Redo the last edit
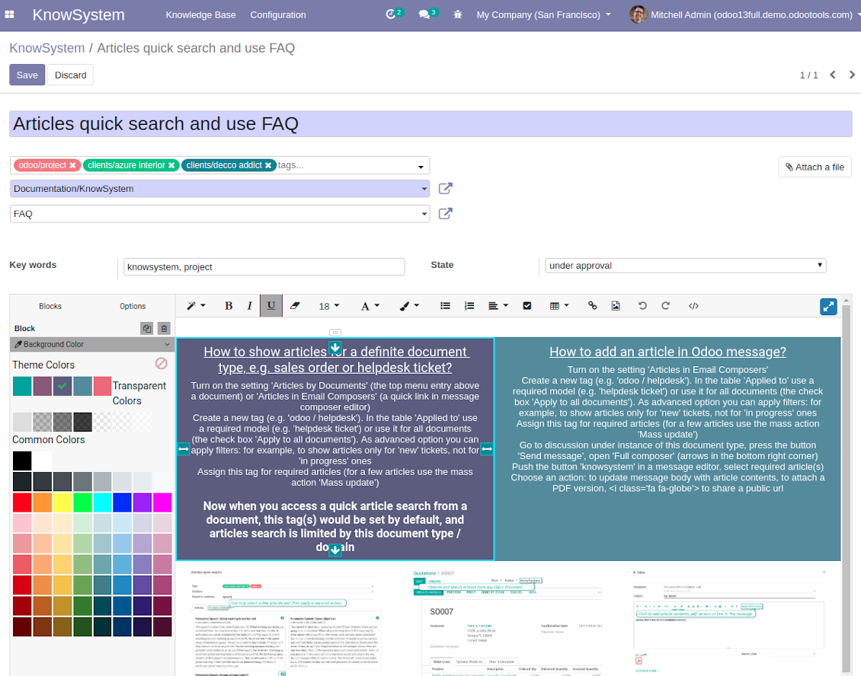The width and height of the screenshot is (861, 676). point(665,306)
